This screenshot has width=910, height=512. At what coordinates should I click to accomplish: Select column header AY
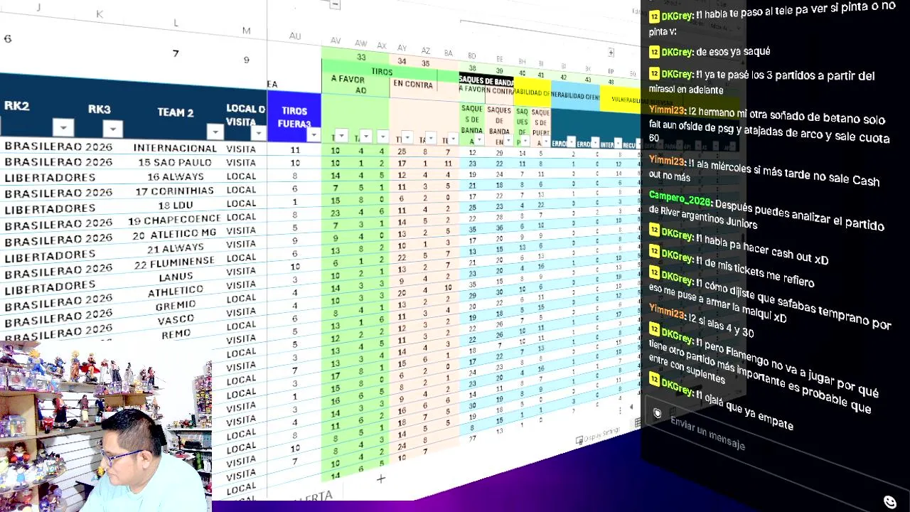point(402,48)
